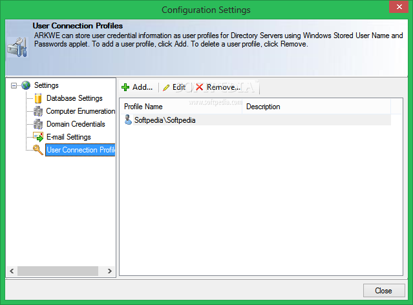This screenshot has height=305, width=413.
Task: Open Database Settings in the tree
Action: [74, 98]
